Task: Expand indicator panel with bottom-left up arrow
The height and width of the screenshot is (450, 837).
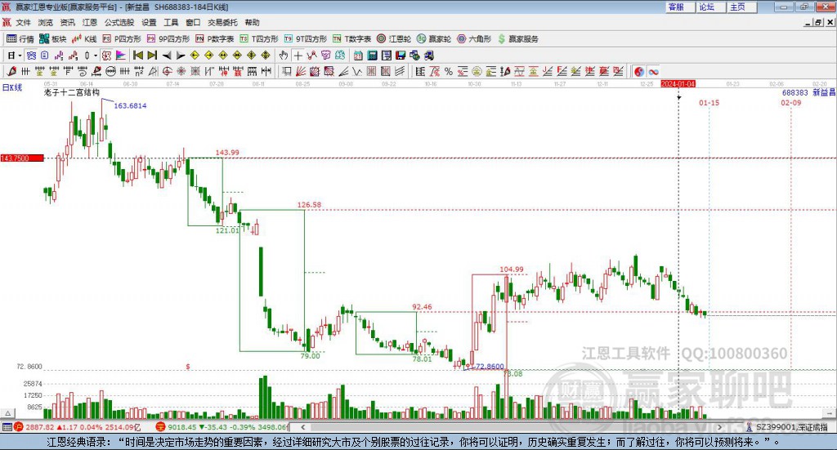Action: (7, 413)
